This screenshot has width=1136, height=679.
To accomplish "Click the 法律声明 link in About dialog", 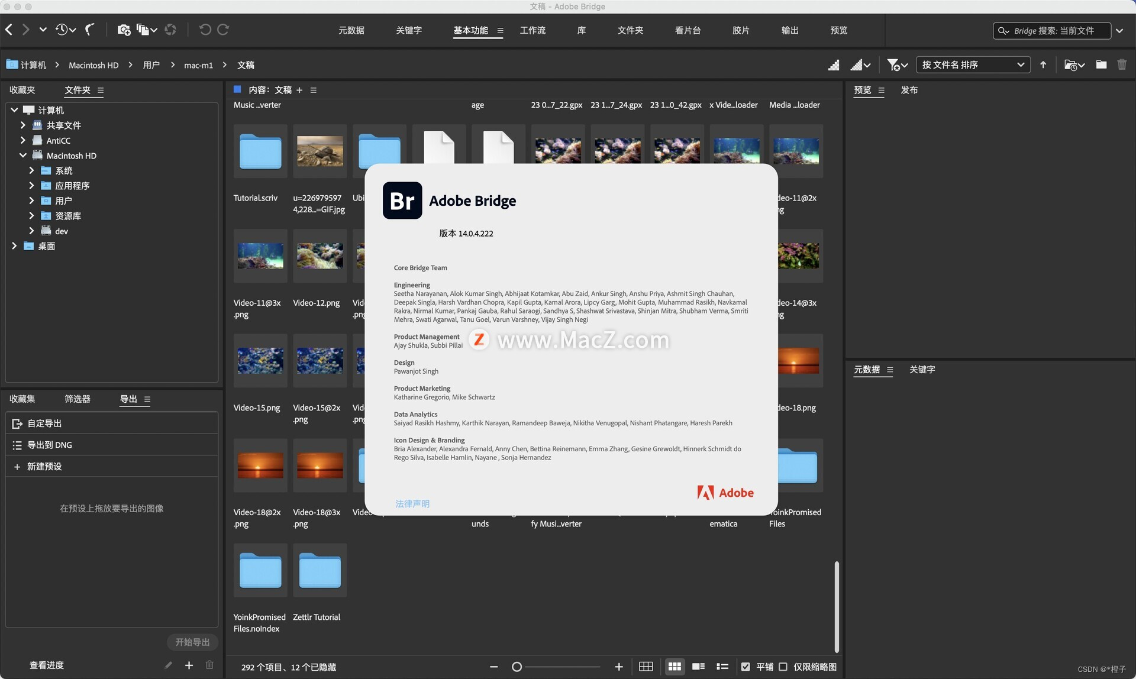I will click(412, 503).
